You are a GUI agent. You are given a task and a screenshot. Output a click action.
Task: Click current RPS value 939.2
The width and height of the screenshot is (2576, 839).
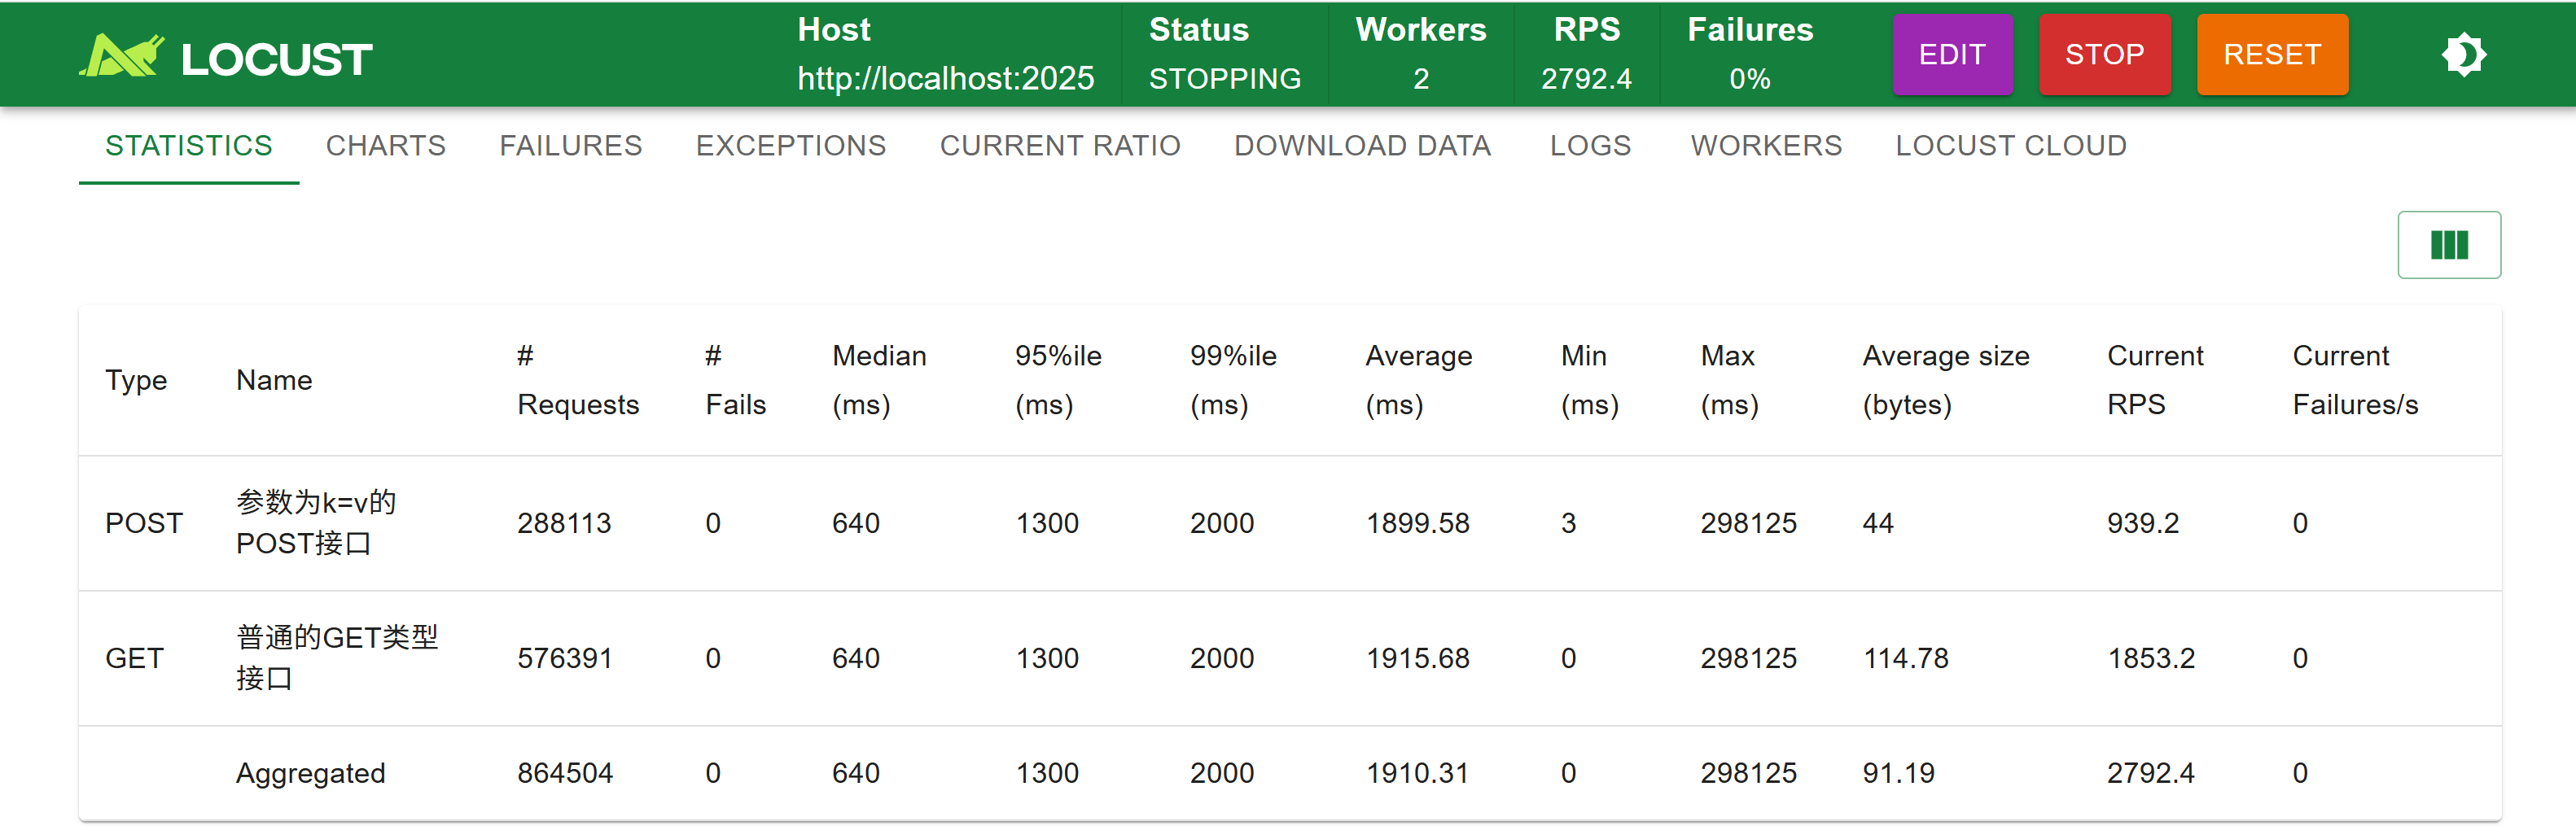click(2143, 523)
